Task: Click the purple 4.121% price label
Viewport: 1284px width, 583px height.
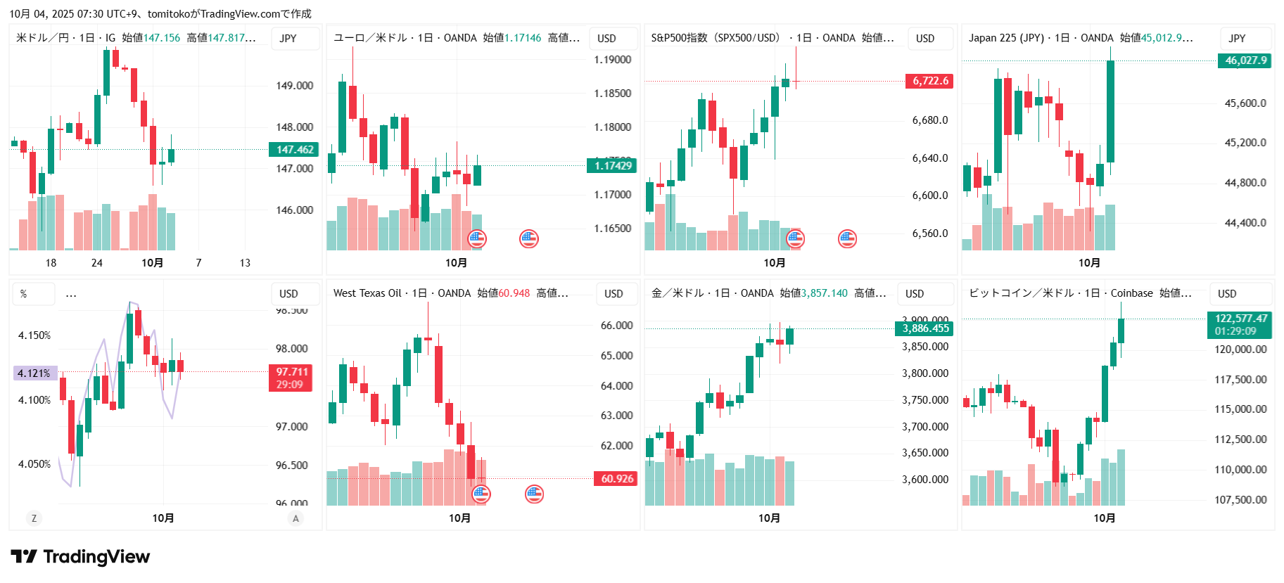Action: coord(34,373)
